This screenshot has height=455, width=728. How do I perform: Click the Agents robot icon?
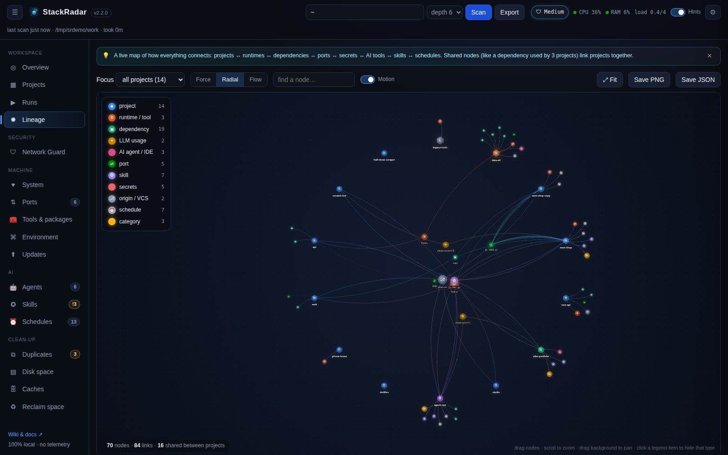pos(13,287)
